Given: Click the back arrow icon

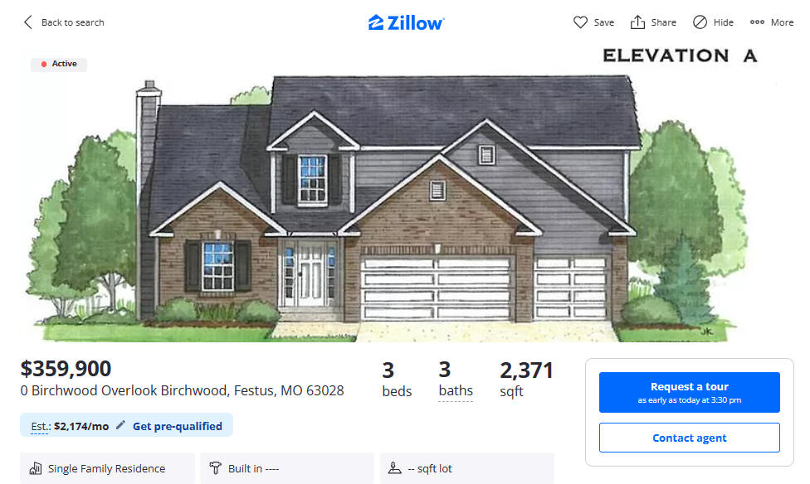Looking at the screenshot, I should [28, 22].
